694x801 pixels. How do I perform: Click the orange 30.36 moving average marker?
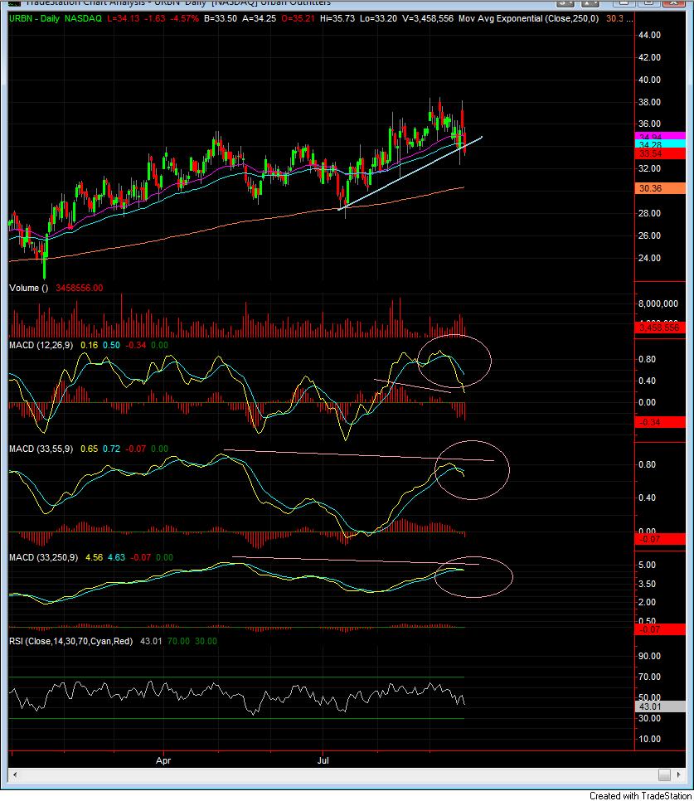[x=660, y=188]
